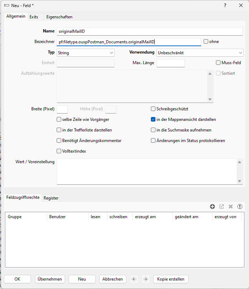The height and width of the screenshot is (289, 249).
Task: Click the Wert / Voreinstellung text area
Action: (x=150, y=171)
